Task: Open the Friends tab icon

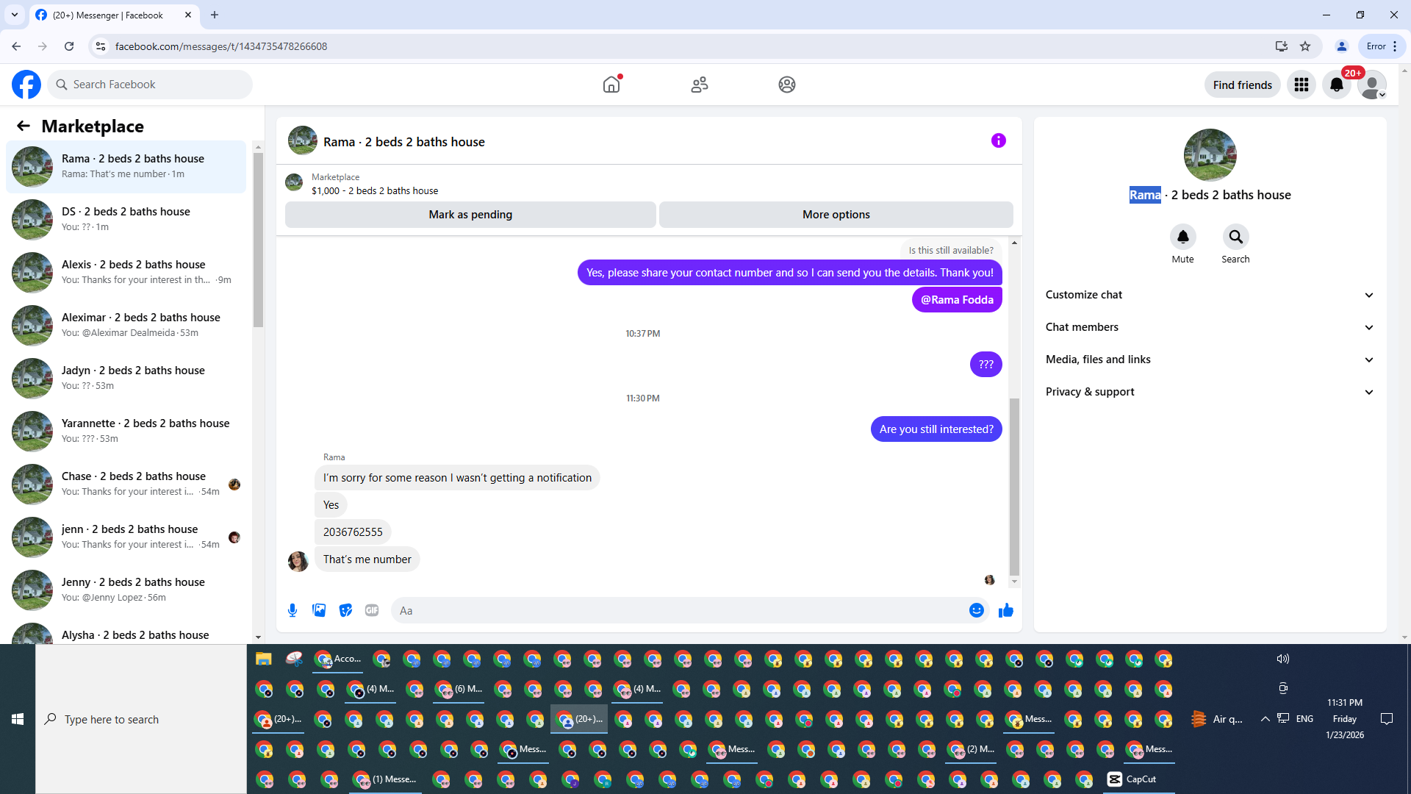Action: click(x=700, y=85)
